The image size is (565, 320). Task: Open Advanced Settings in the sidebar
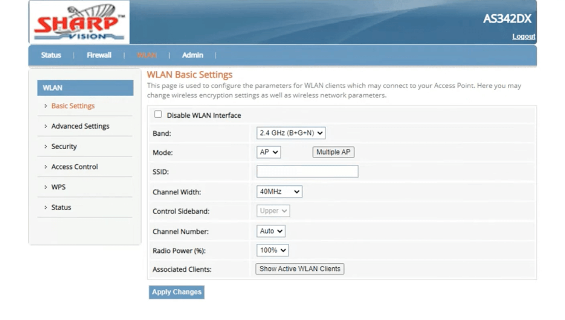(x=80, y=126)
